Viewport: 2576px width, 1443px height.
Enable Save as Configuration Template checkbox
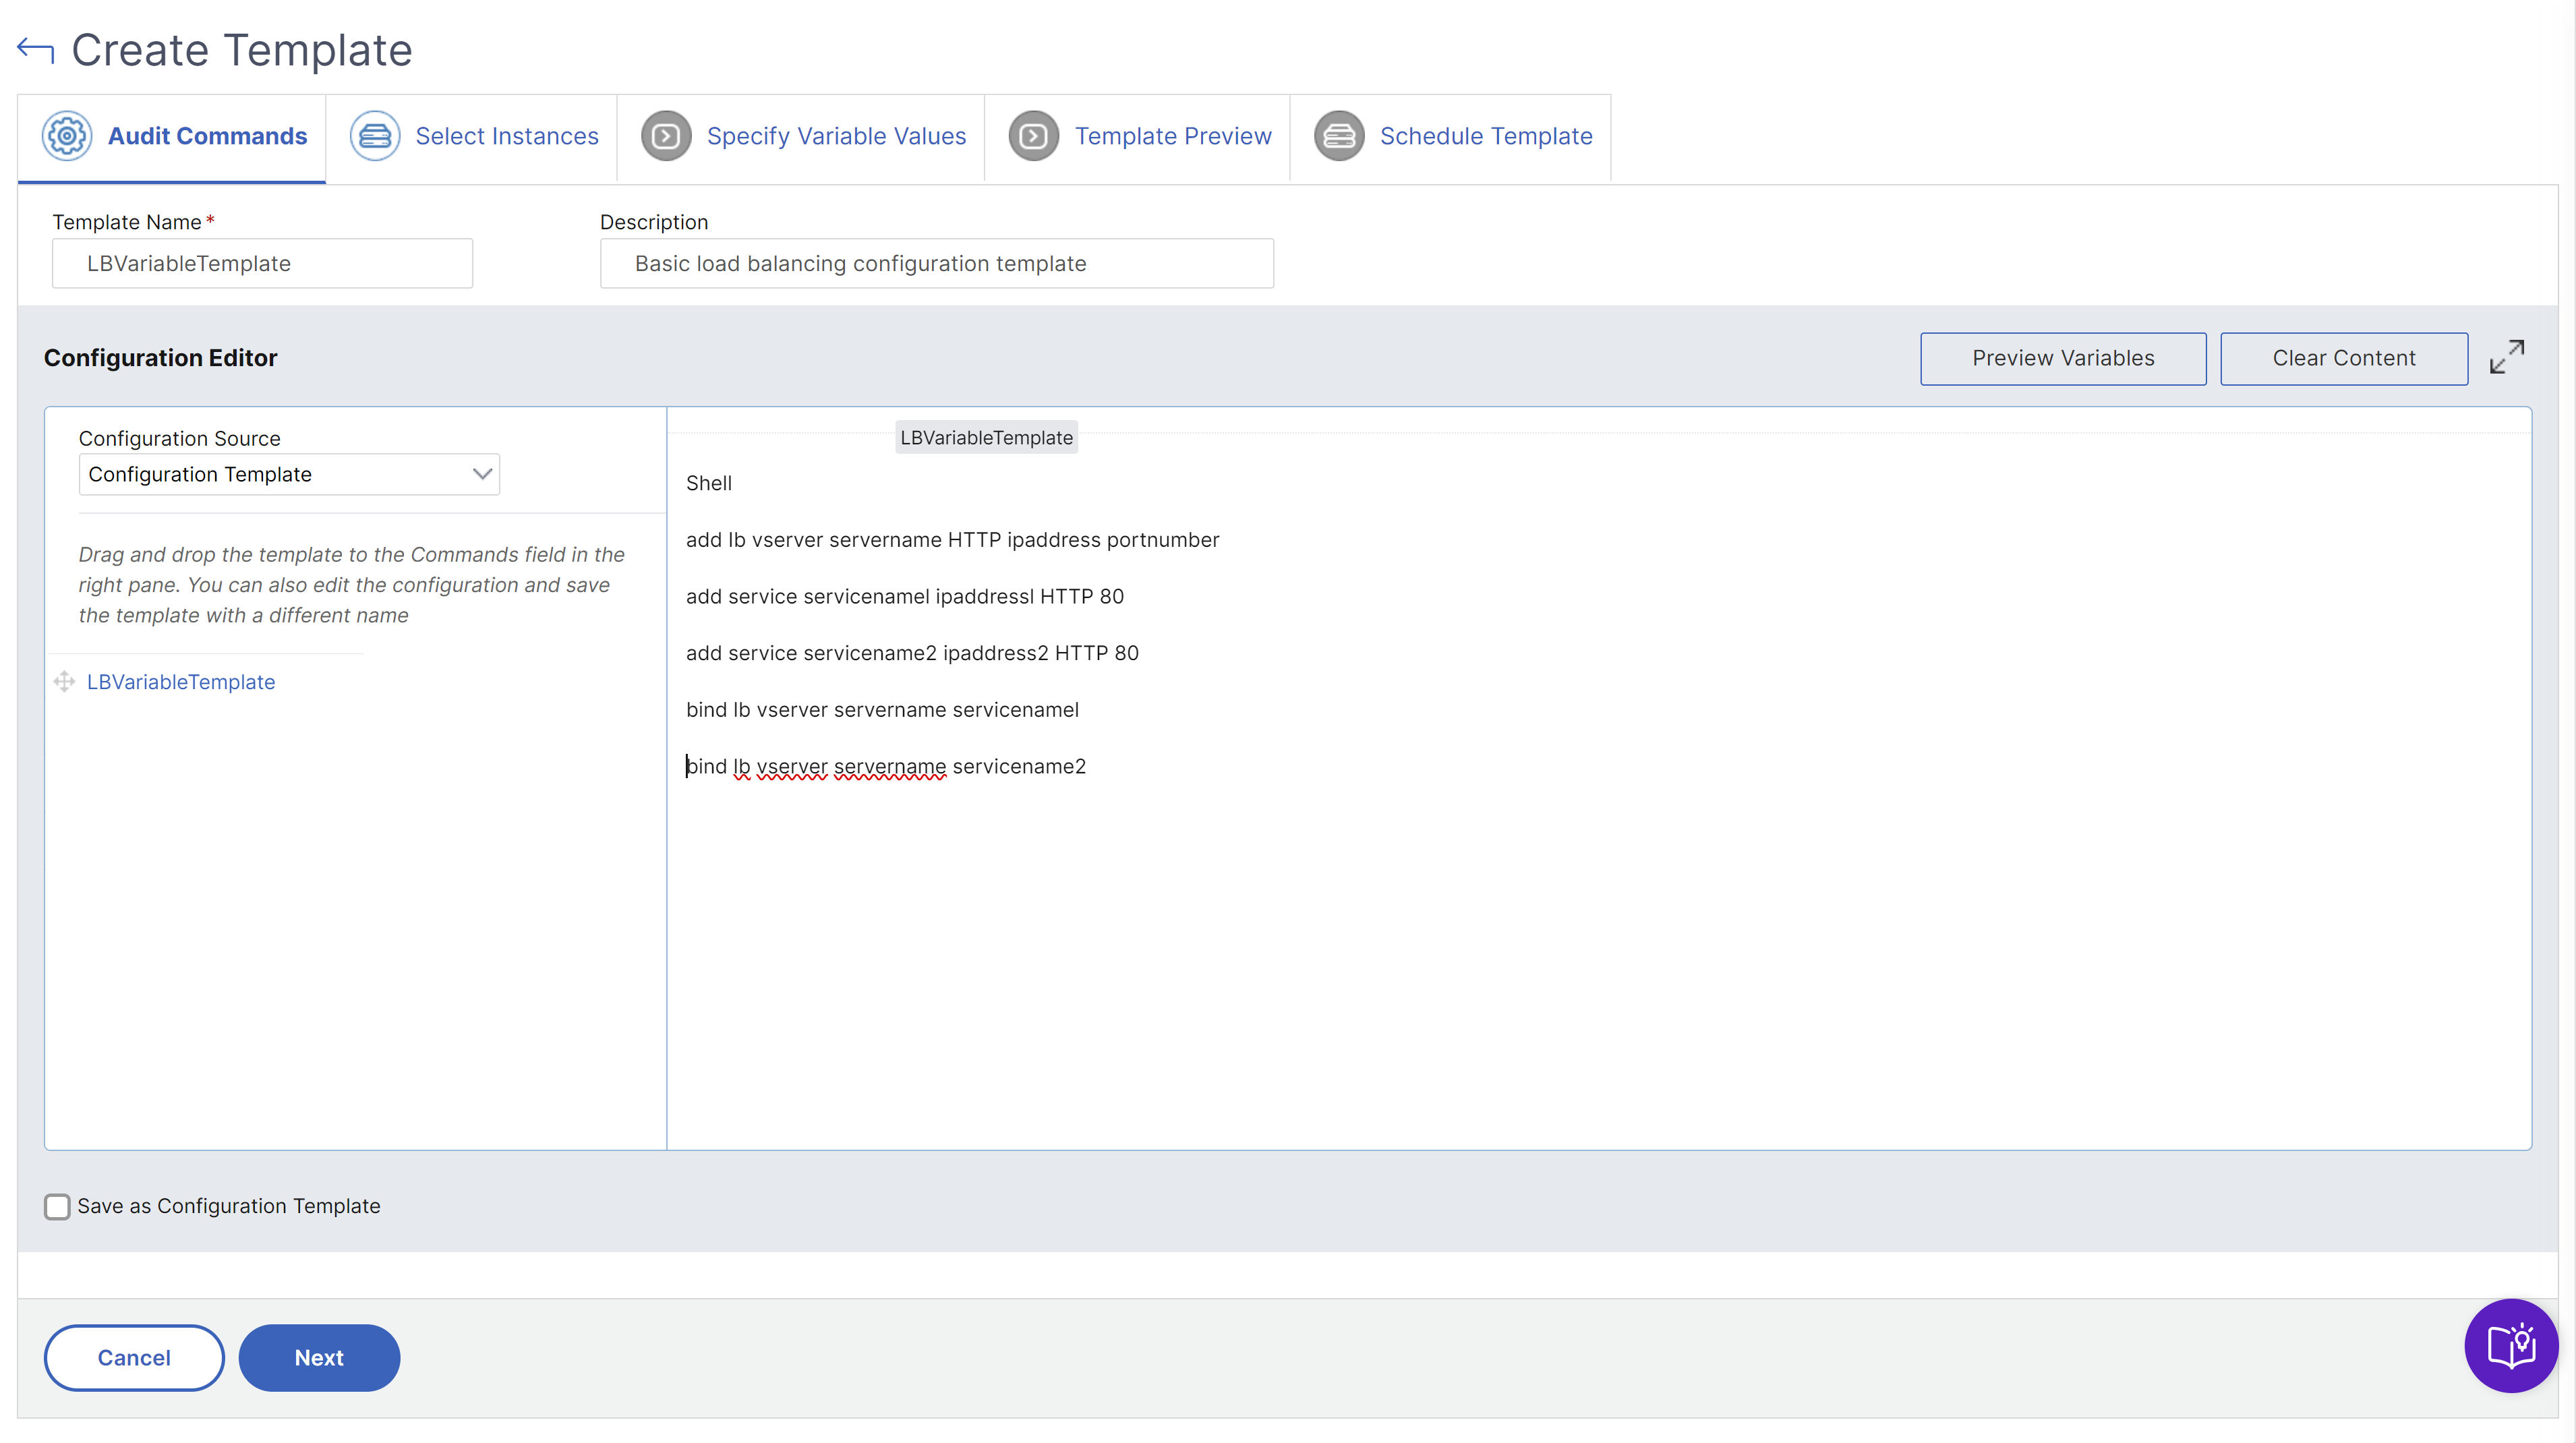57,1207
